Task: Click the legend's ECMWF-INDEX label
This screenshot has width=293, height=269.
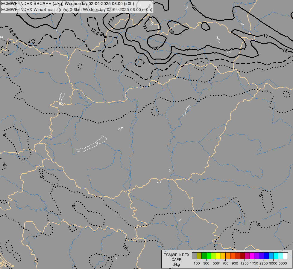Action: pos(176,255)
